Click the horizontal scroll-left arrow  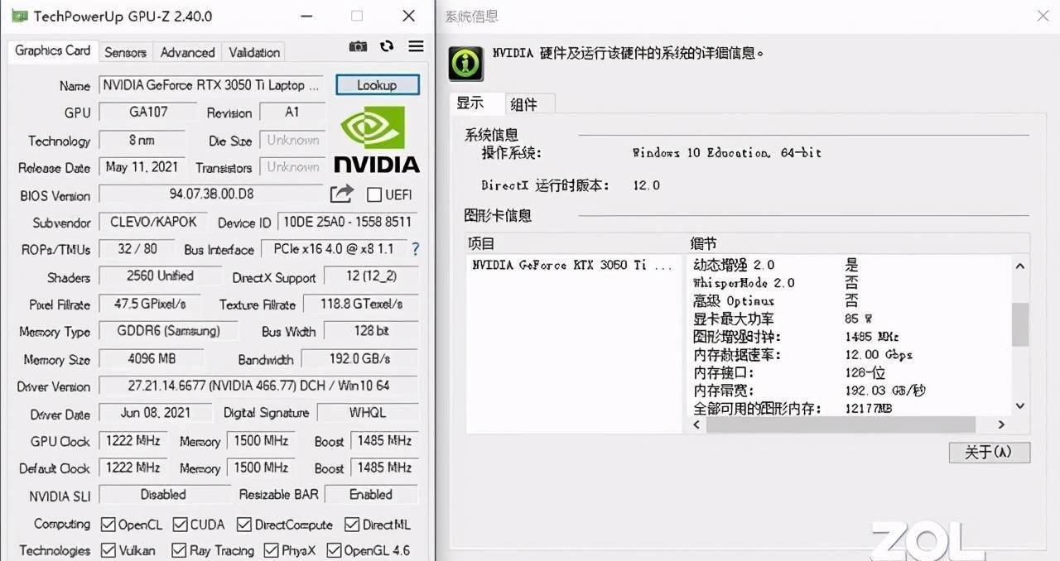(696, 424)
